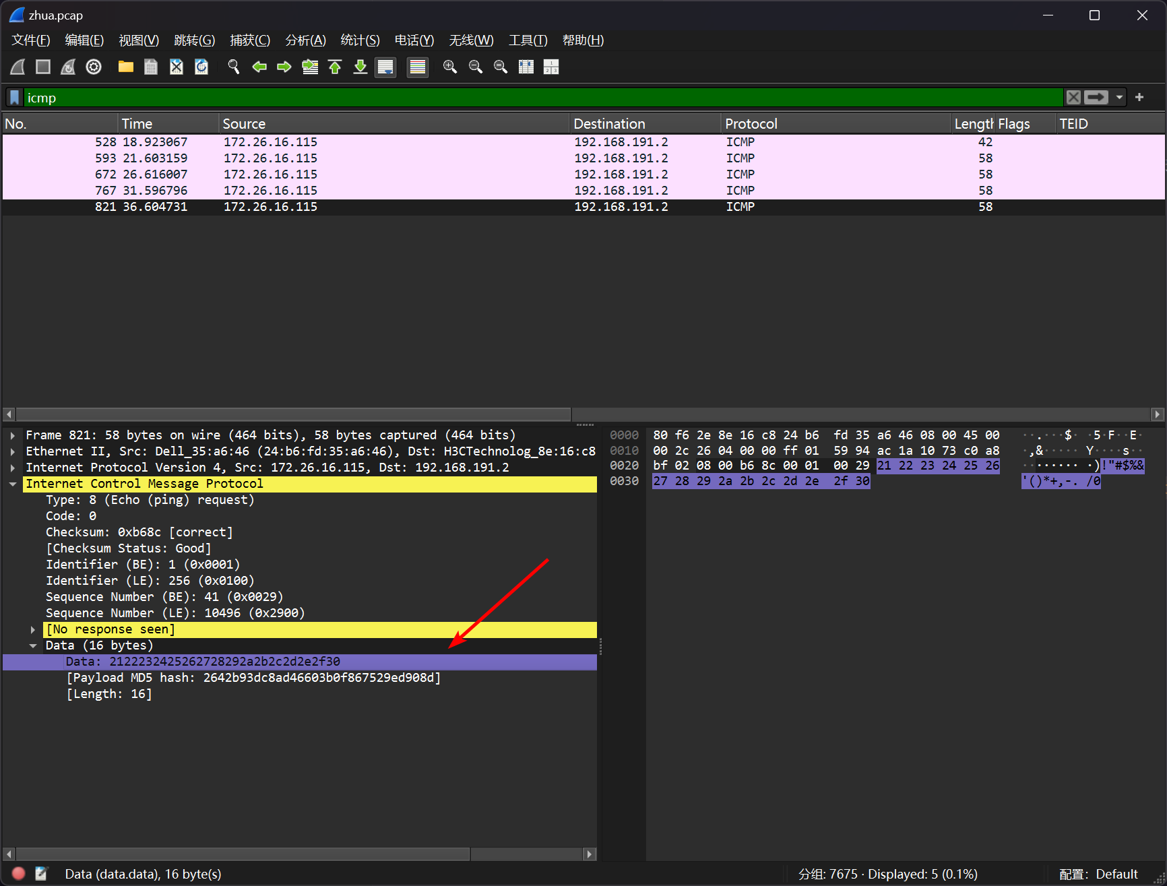Expand the No response seen node
The height and width of the screenshot is (886, 1167).
[32, 629]
